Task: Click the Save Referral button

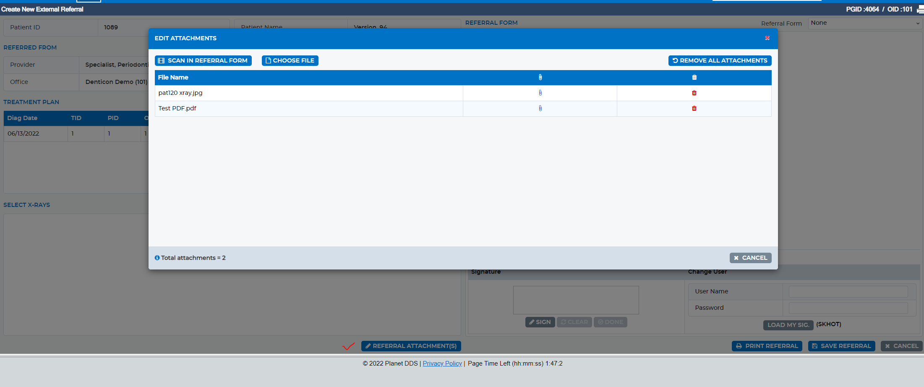Action: pos(841,346)
